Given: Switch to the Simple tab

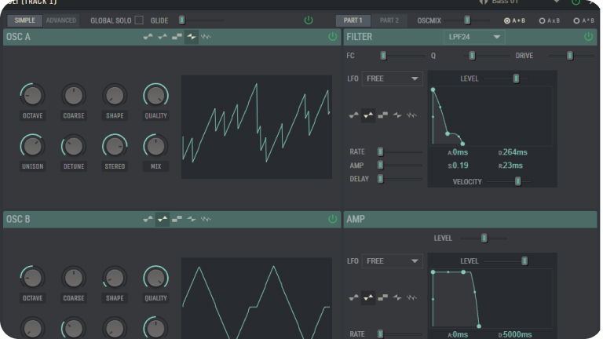Looking at the screenshot, I should coord(24,20).
